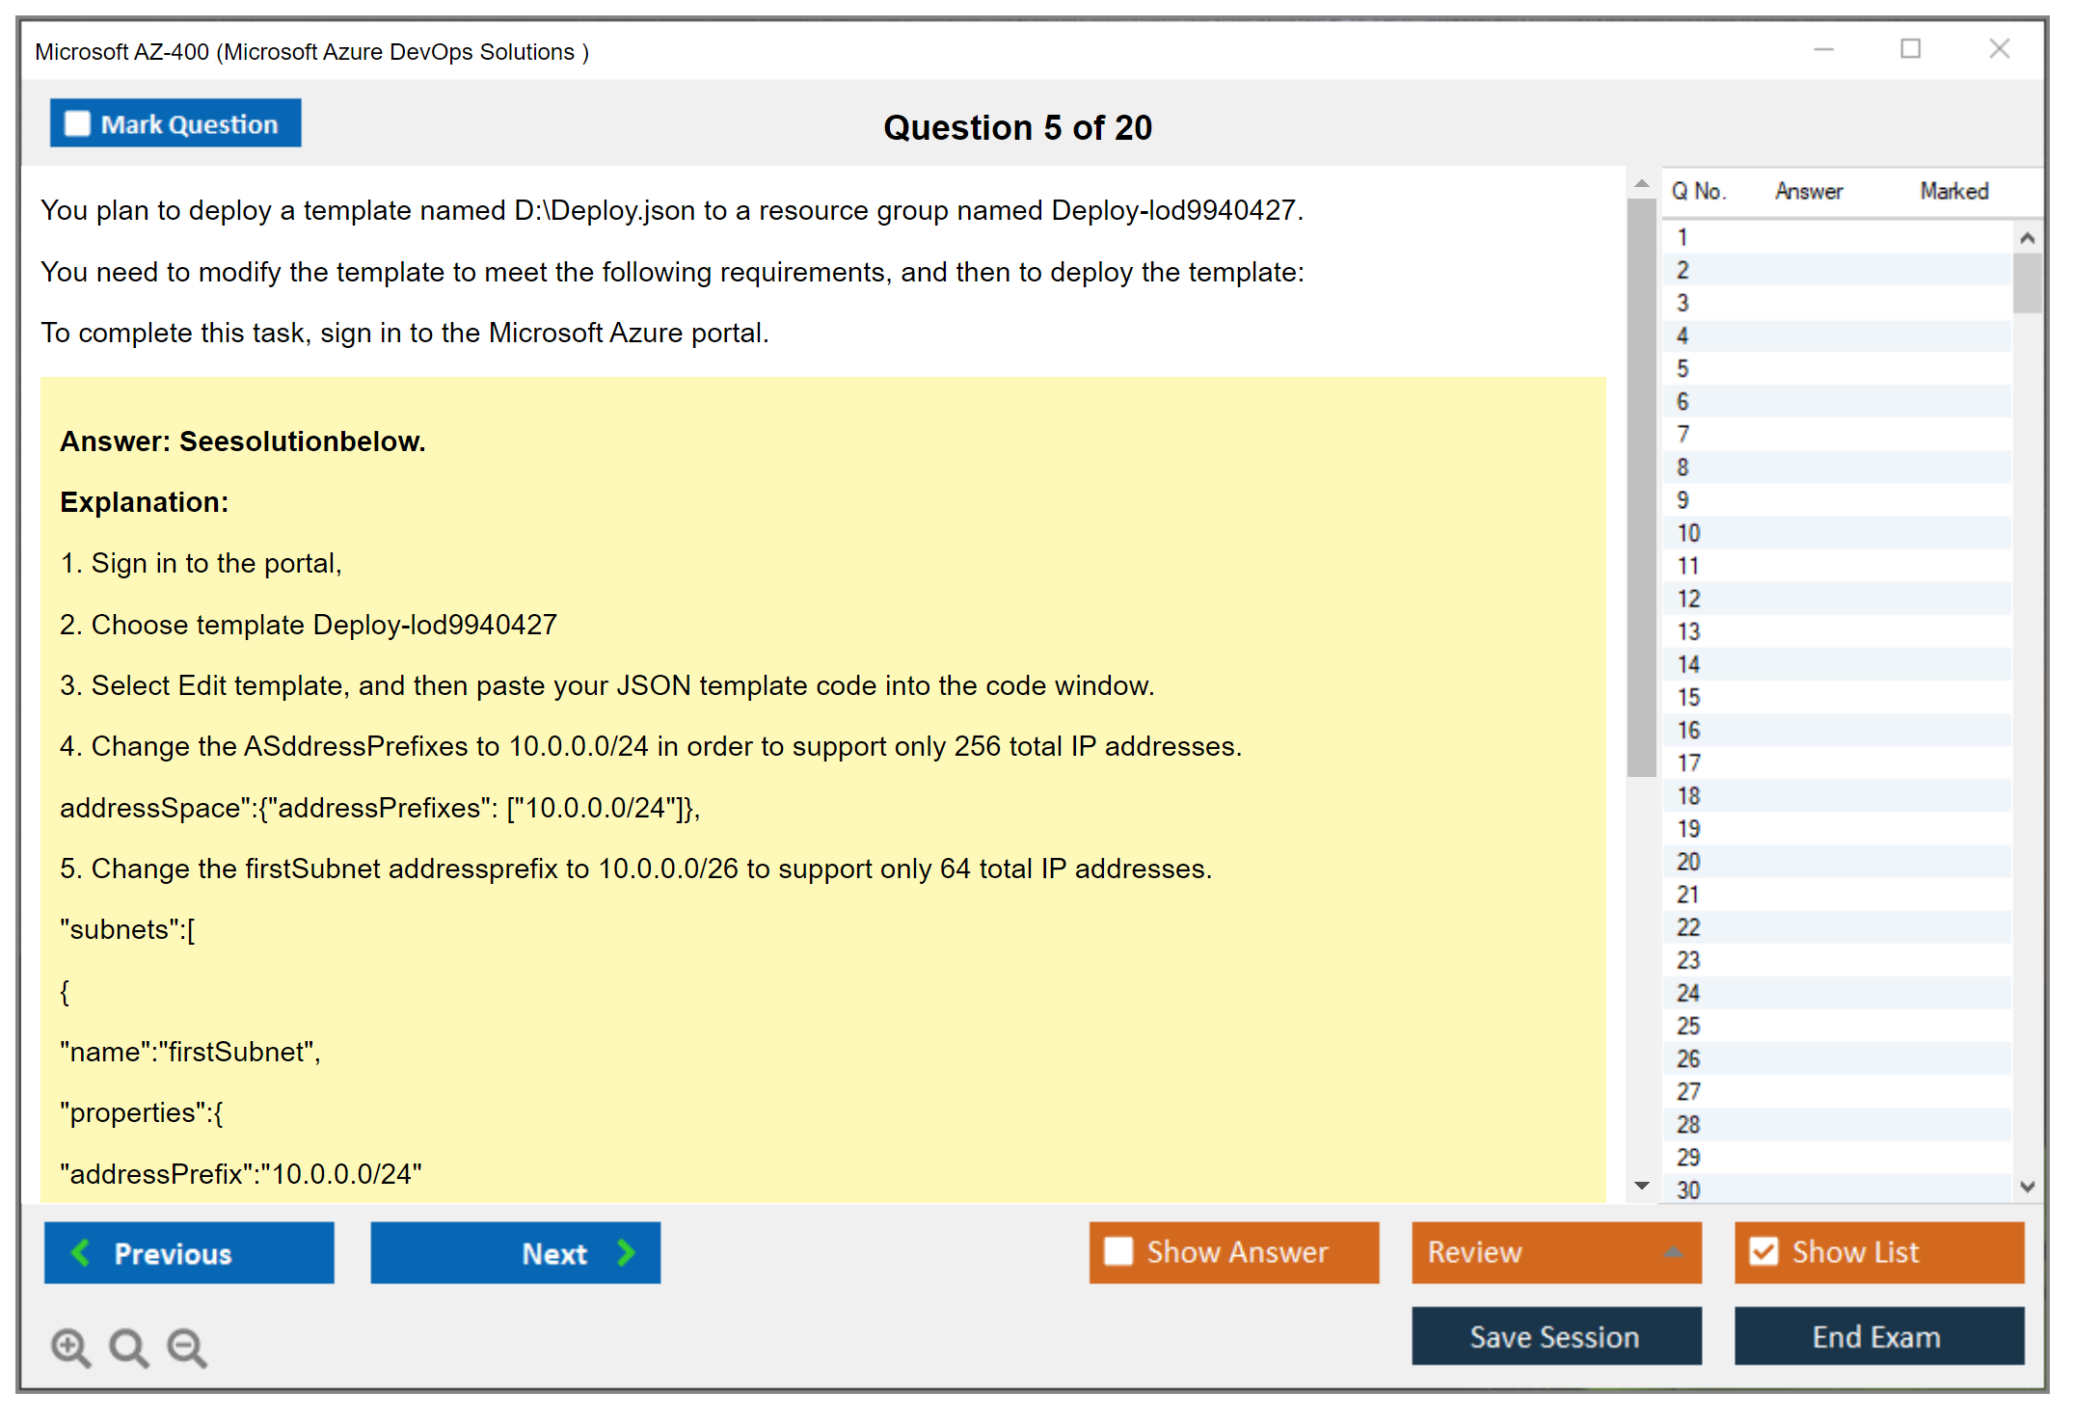Uncheck the Show List checkbox
Viewport: 2073px width, 1417px height.
point(1763,1251)
